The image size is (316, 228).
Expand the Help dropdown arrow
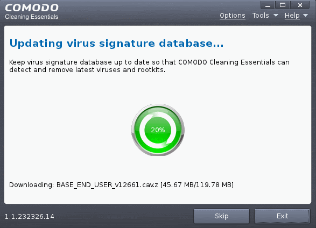305,16
